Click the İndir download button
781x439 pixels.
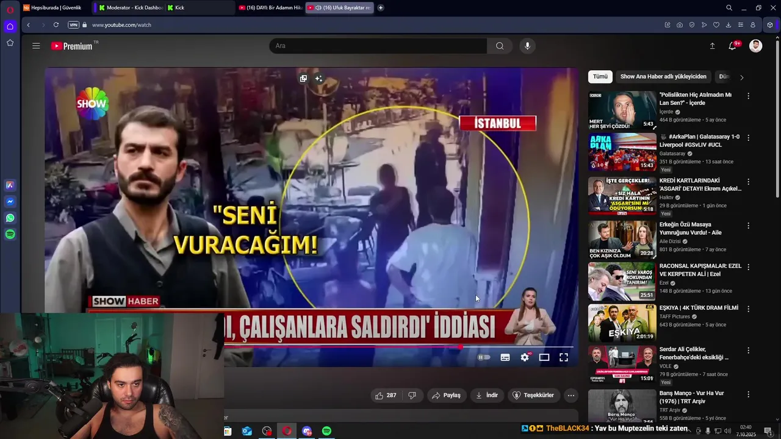coord(487,395)
